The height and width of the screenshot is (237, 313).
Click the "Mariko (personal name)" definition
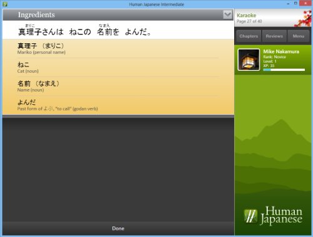click(41, 53)
